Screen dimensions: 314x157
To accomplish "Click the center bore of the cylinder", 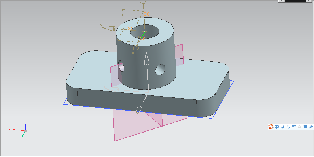I will [145, 32].
